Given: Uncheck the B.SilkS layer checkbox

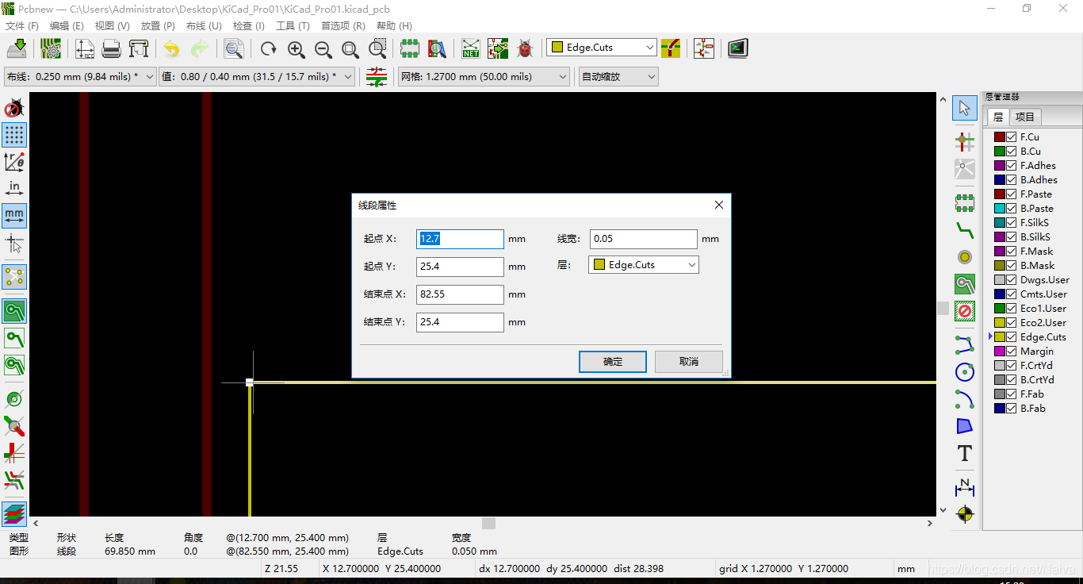Looking at the screenshot, I should pyautogui.click(x=1012, y=236).
